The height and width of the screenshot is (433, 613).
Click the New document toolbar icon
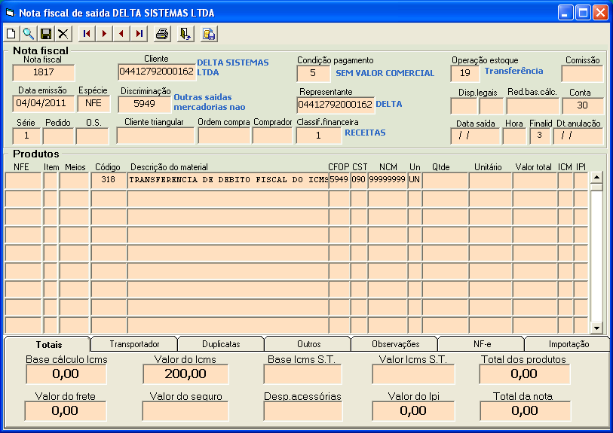click(11, 34)
